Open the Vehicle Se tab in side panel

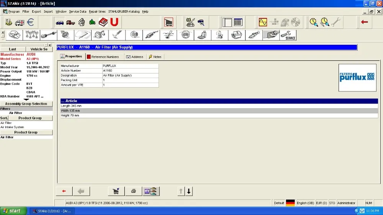39,49
